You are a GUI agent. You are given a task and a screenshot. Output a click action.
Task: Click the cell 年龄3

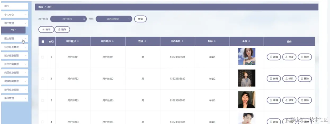tap(212, 100)
